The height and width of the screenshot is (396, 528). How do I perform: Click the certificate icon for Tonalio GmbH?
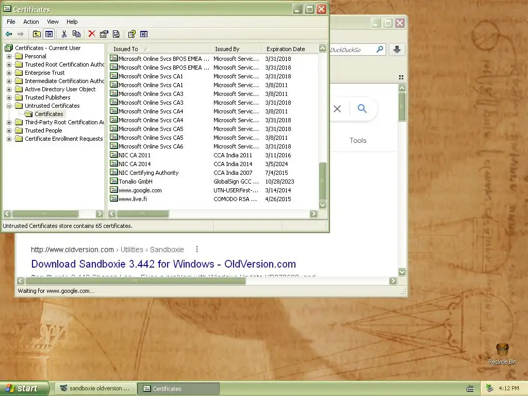(114, 181)
